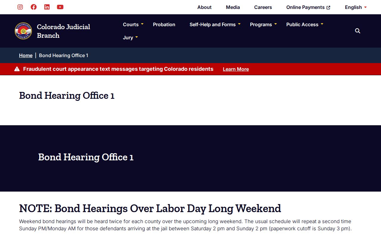
Task: Click the warning triangle alert icon
Action: click(x=17, y=69)
